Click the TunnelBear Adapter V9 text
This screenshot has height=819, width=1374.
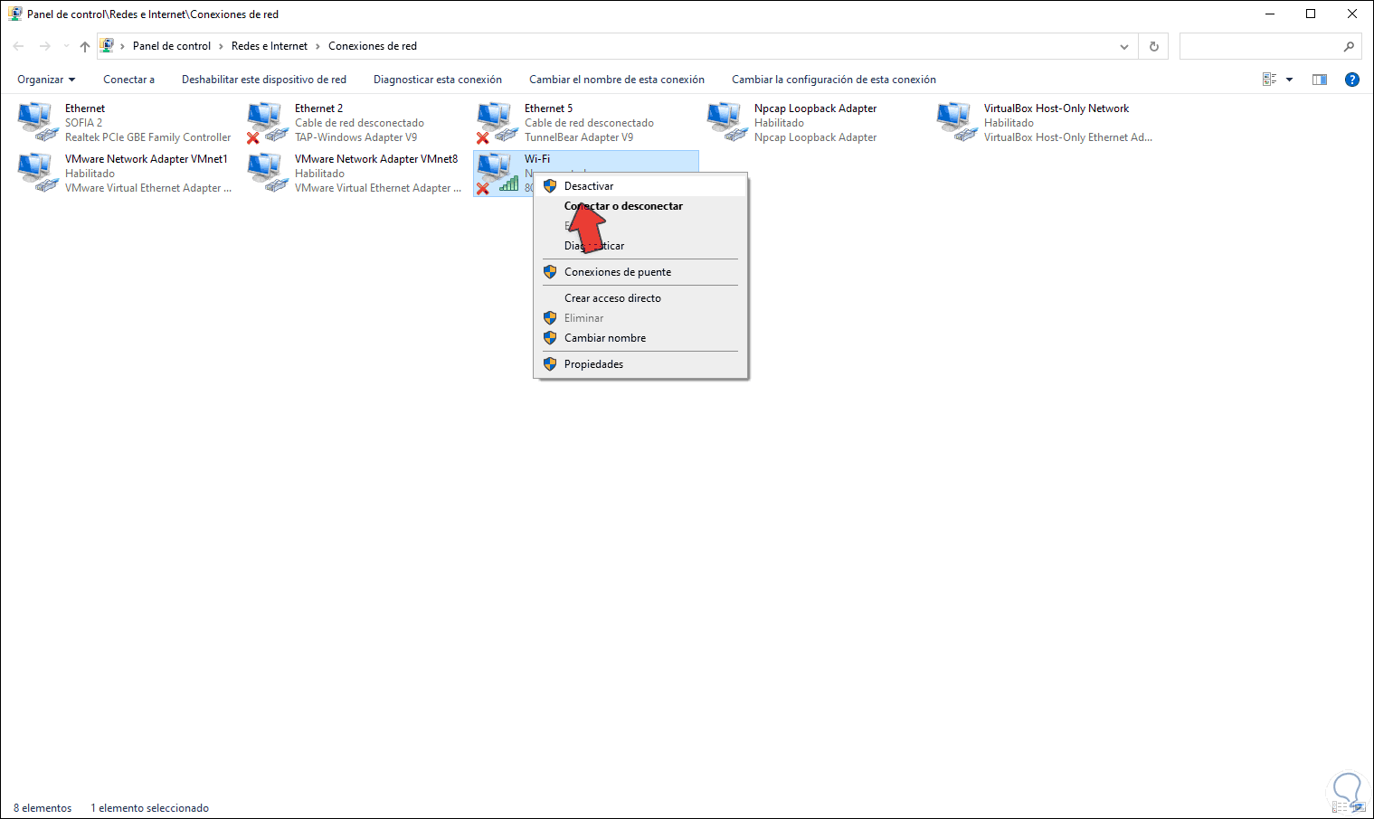579,137
